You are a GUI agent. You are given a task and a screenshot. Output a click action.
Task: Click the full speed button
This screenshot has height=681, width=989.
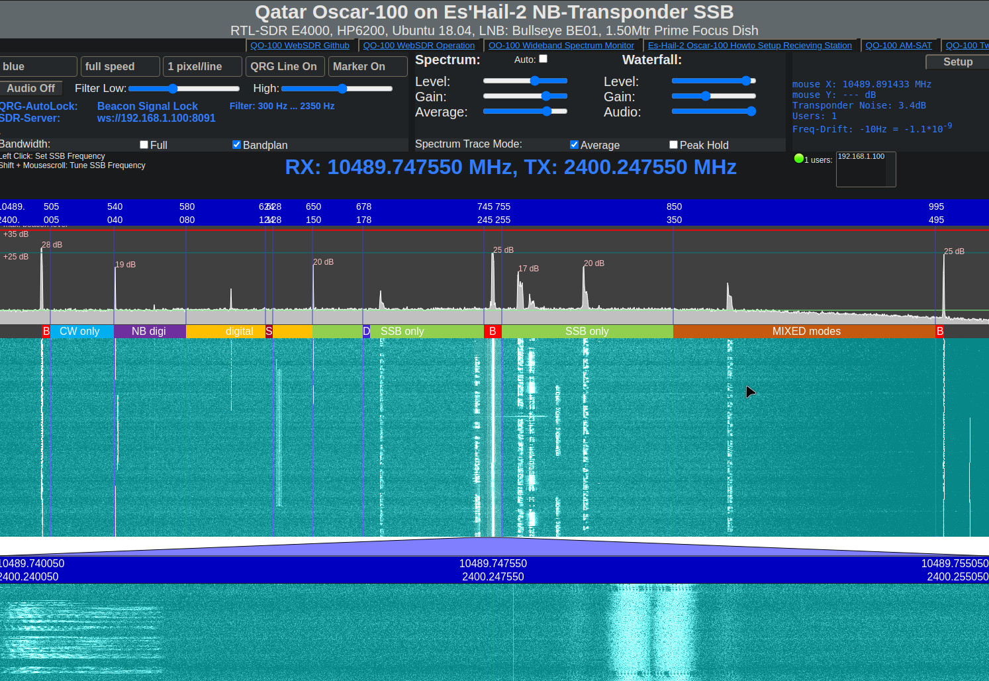point(120,66)
